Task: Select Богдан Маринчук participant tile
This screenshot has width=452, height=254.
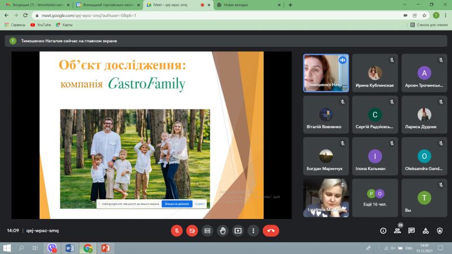Action: [x=326, y=156]
